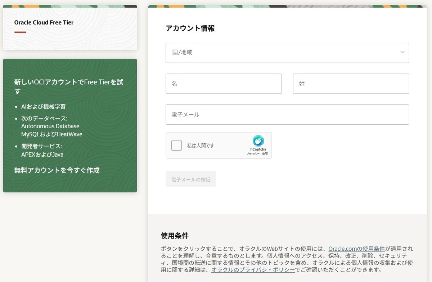The width and height of the screenshot is (432, 282).
Task: Click the 使用条件 heading
Action: click(175, 236)
